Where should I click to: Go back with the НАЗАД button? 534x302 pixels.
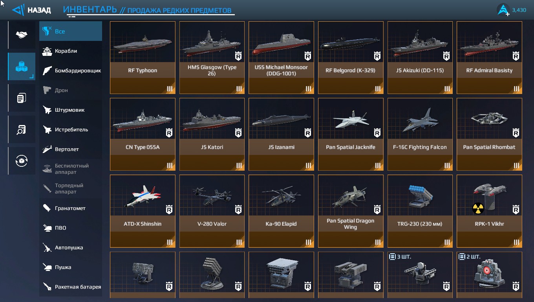pos(39,10)
